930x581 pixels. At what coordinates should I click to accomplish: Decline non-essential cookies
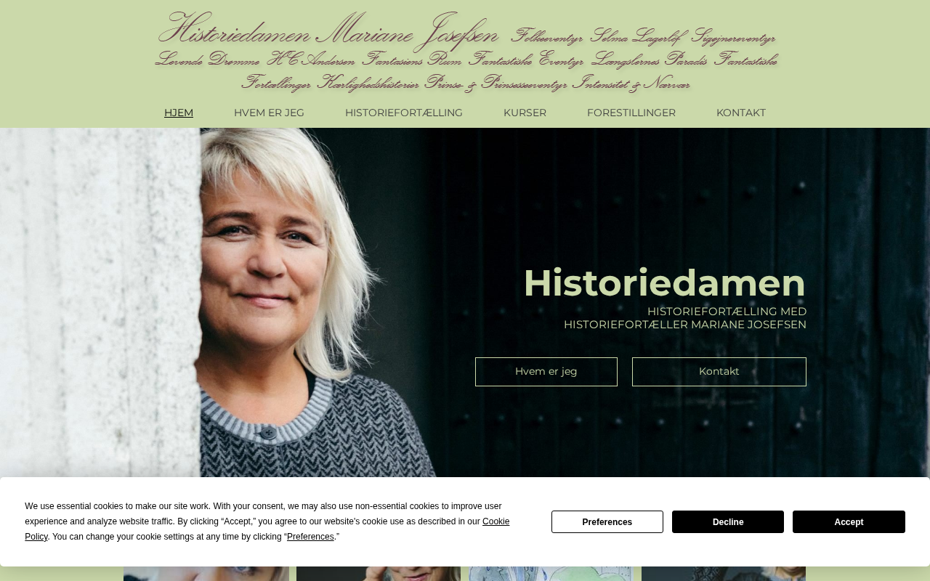pyautogui.click(x=728, y=522)
